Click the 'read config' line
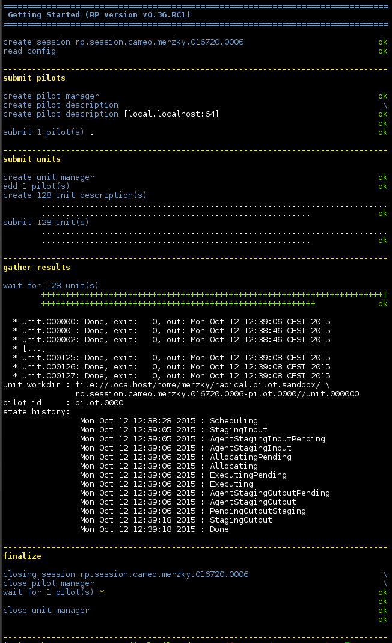 (x=29, y=51)
